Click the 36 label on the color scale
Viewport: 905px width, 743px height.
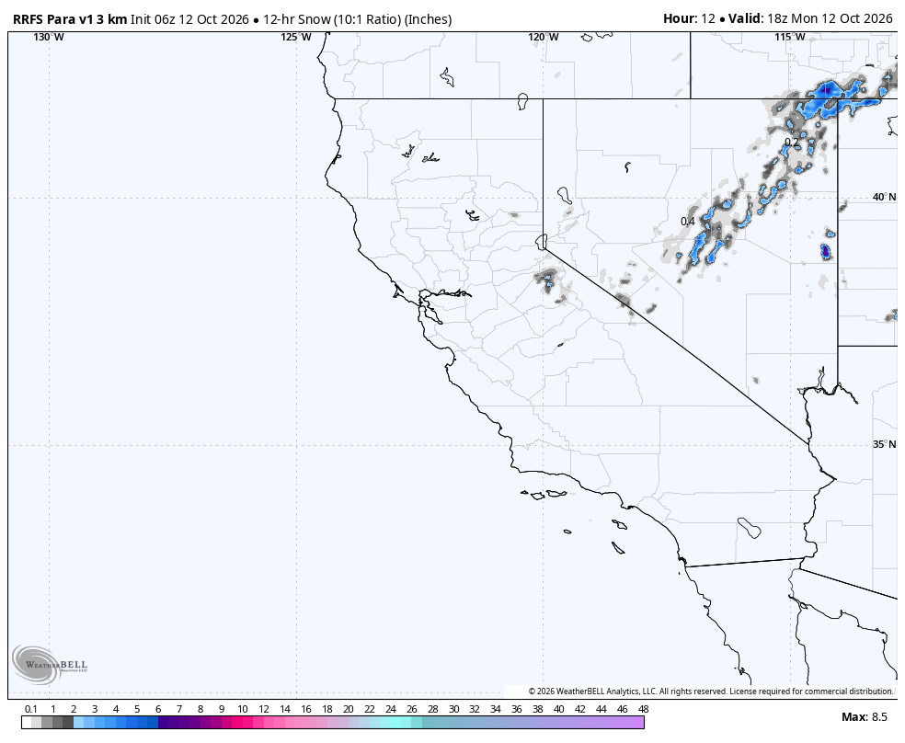(517, 710)
